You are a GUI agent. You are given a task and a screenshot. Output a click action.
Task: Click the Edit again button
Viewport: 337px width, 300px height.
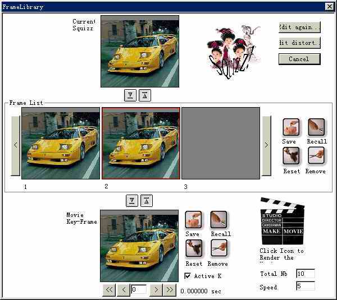[299, 27]
